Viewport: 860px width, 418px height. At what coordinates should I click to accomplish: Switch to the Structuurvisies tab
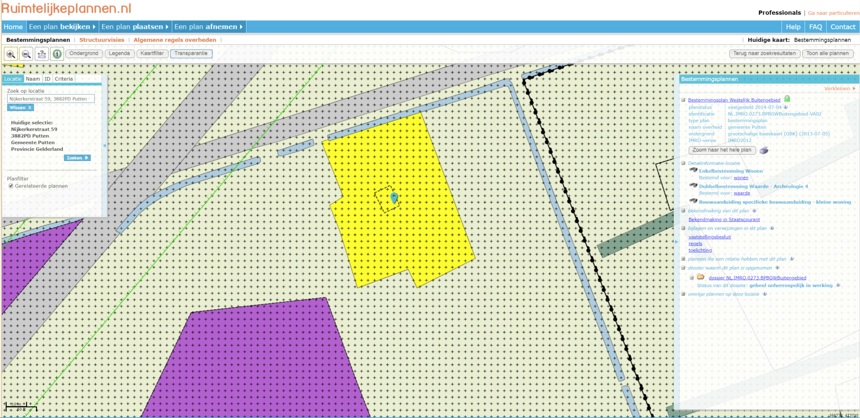(x=101, y=40)
